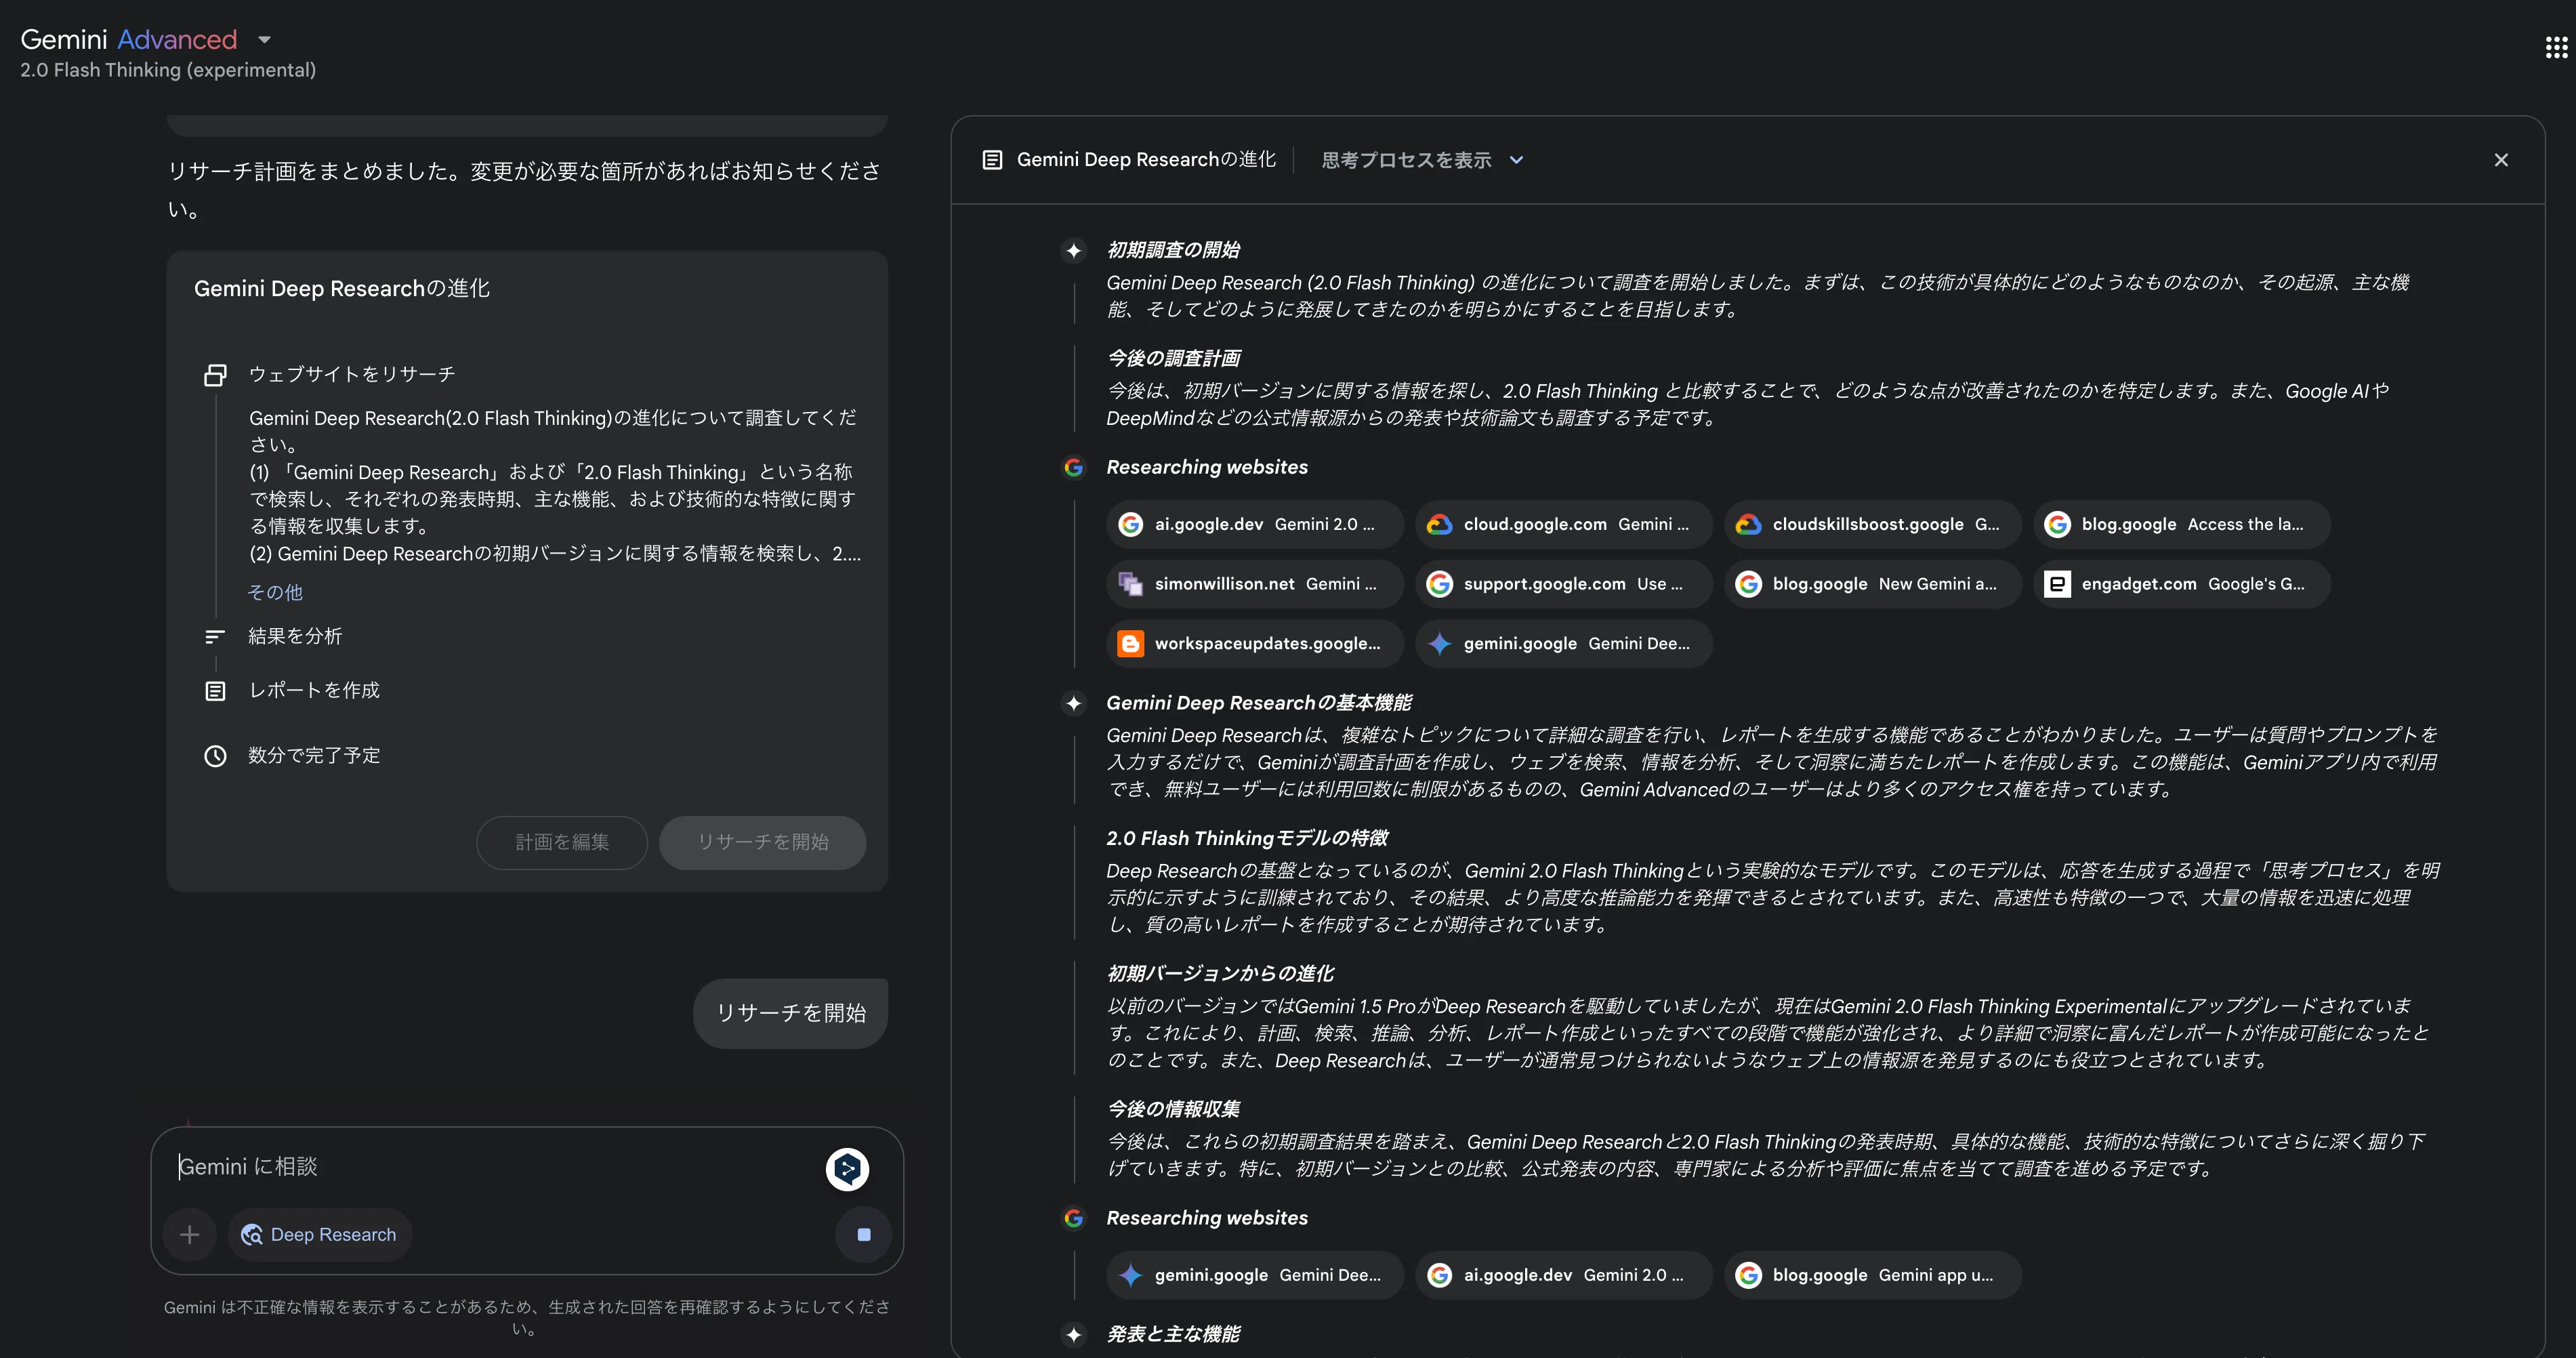Stop generation with the square button
The height and width of the screenshot is (1358, 2576).
863,1235
